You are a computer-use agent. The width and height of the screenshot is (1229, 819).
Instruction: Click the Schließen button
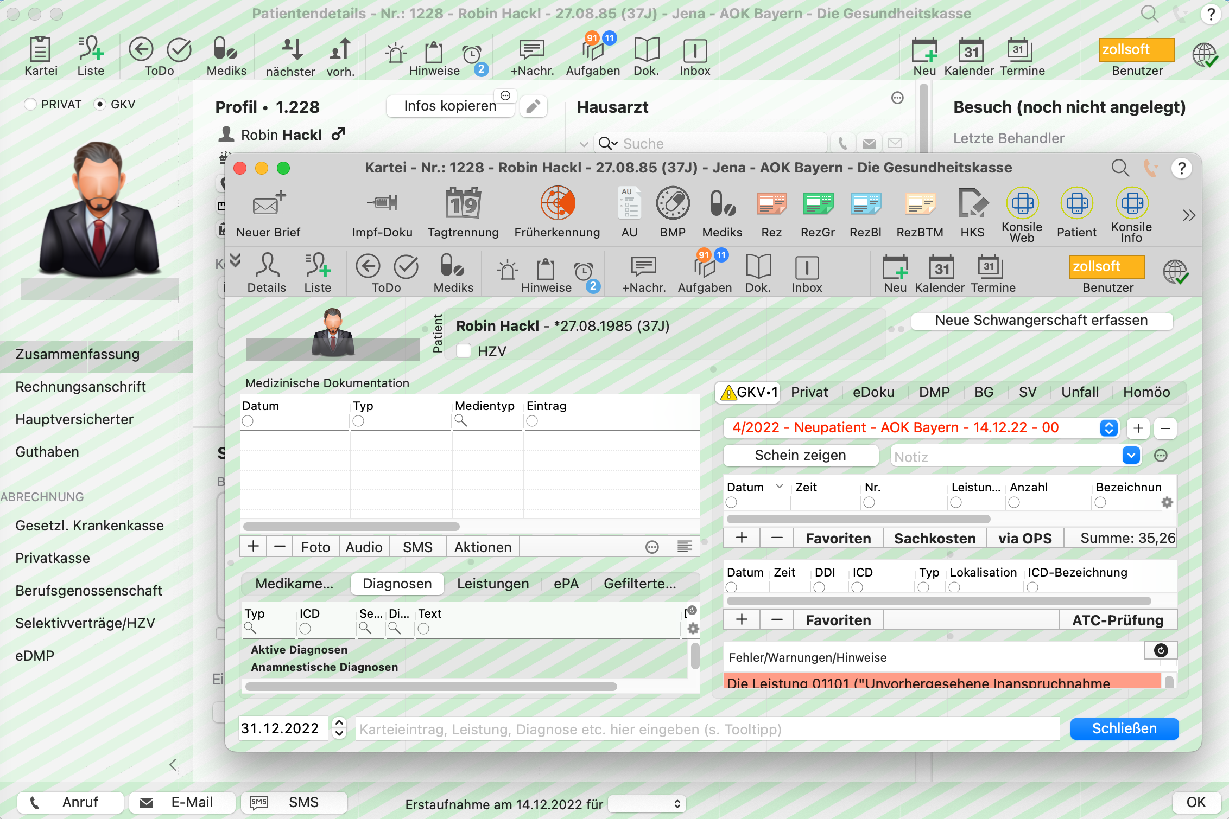tap(1124, 728)
